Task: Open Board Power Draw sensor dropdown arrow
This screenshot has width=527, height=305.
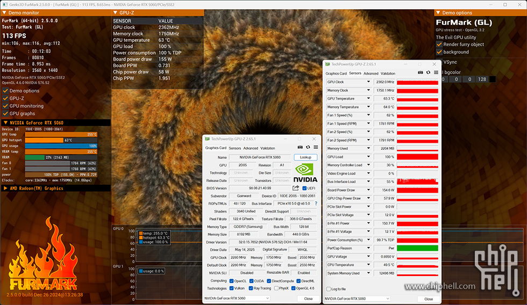Action: coord(368,190)
